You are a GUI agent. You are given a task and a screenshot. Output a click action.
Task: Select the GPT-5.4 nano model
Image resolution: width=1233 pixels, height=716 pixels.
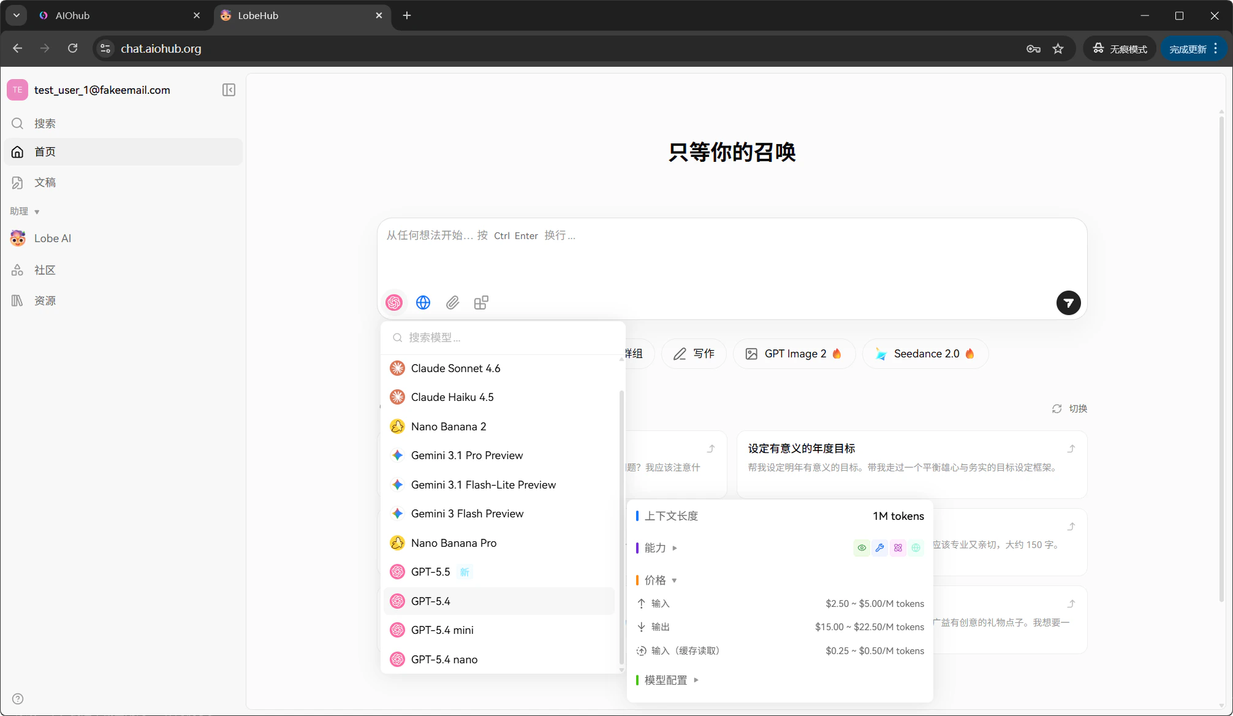[499, 660]
